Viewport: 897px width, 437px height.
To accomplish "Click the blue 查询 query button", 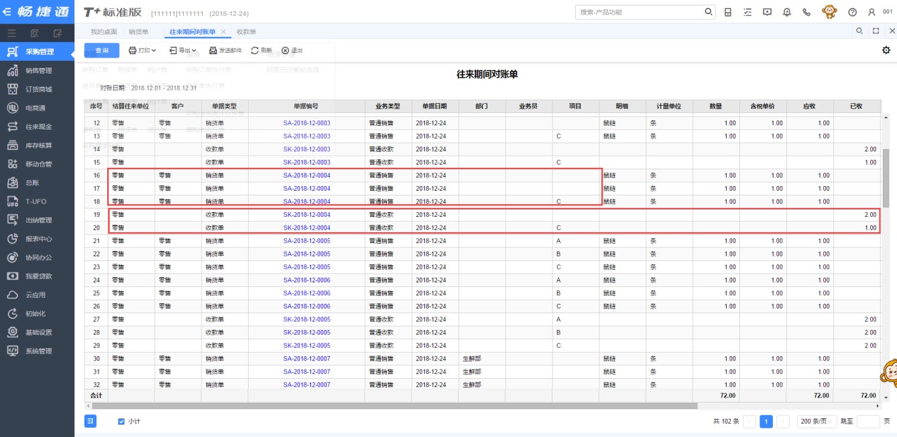I will 101,50.
